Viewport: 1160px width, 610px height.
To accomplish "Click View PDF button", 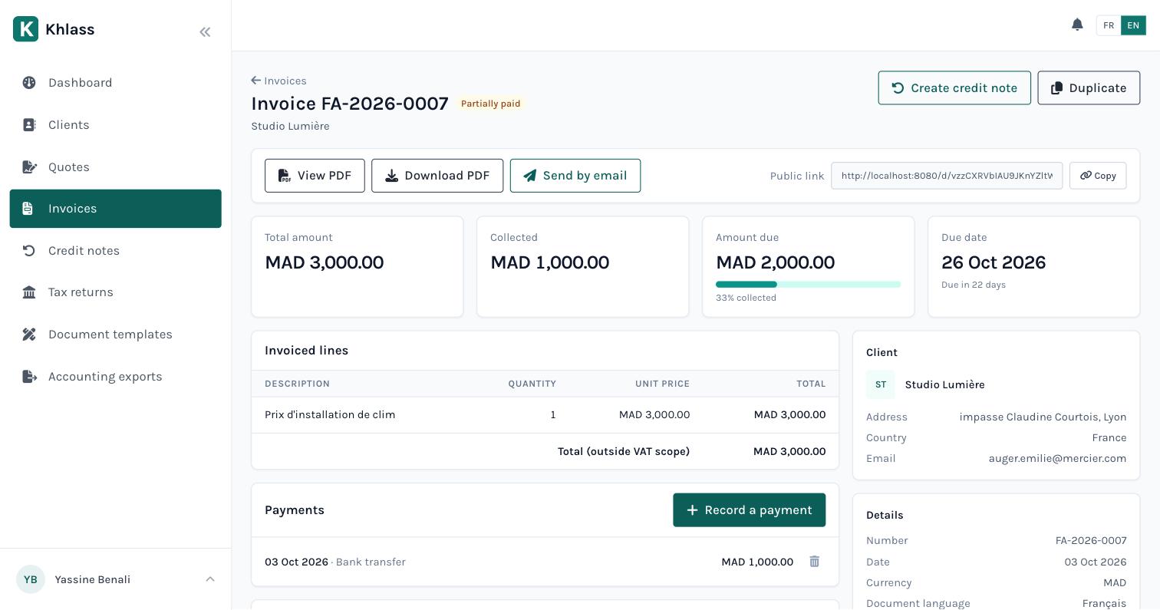I will [315, 176].
